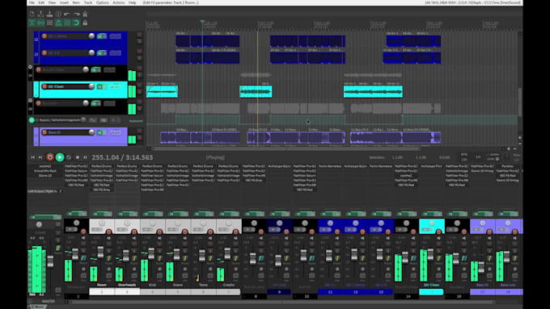Toggle bypass on the ValhallaVintageVerb envelope lane
The width and height of the screenshot is (550, 309).
pos(32,120)
